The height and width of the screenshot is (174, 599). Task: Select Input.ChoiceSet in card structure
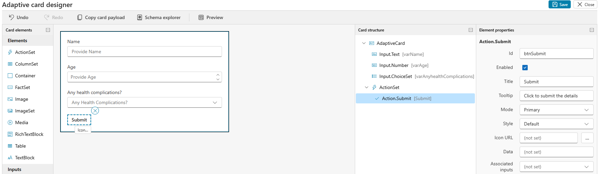pyautogui.click(x=395, y=76)
